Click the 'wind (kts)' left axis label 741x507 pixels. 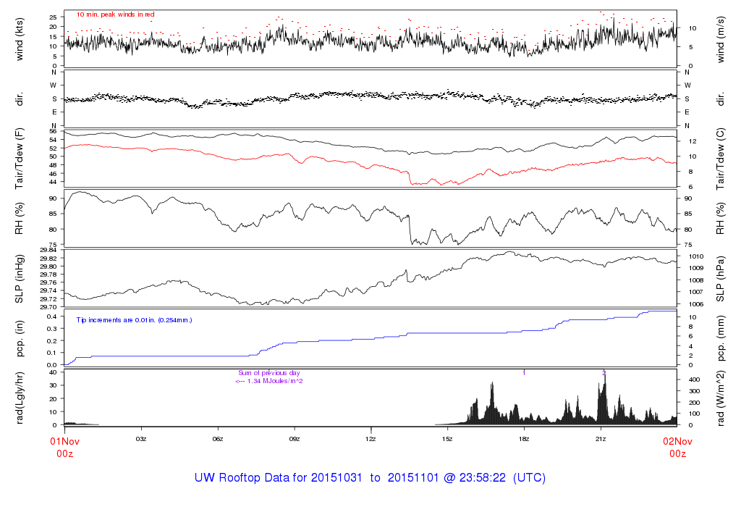point(20,39)
